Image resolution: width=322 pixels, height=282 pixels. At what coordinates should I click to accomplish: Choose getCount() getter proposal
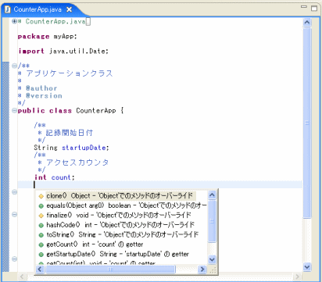coord(95,245)
